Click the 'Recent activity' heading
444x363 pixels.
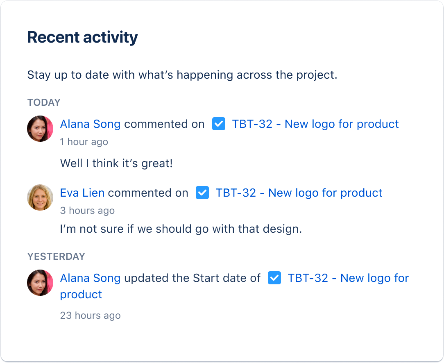point(82,37)
